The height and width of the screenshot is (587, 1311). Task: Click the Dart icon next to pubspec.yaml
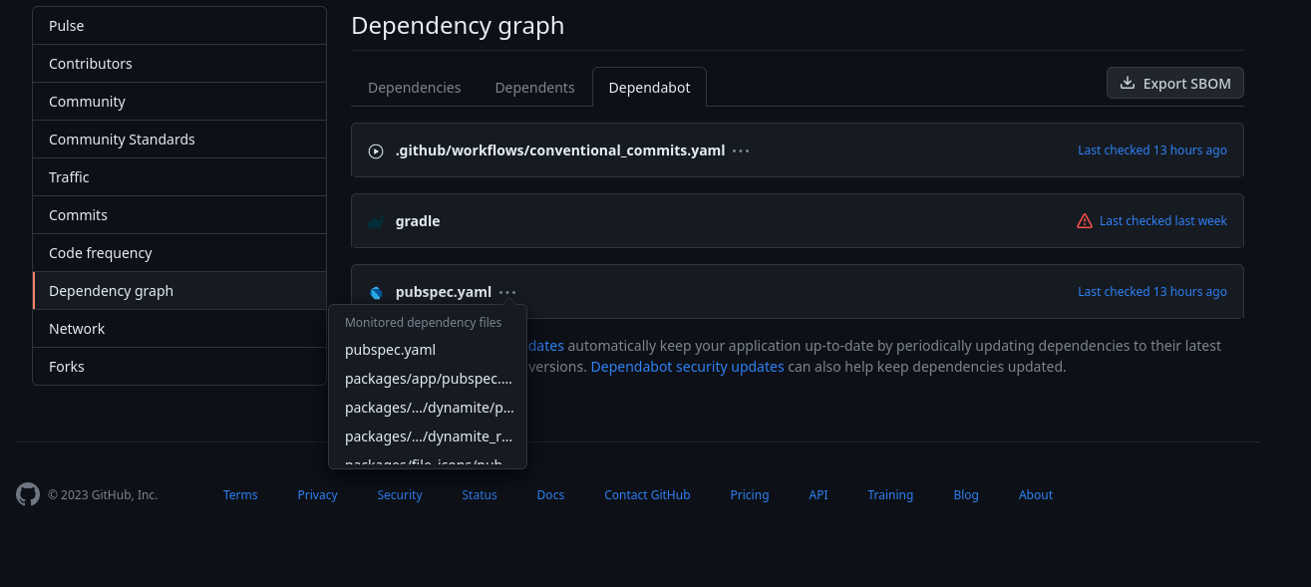pos(376,292)
